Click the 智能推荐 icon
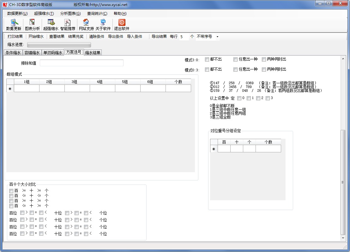The image size is (350, 252). (x=67, y=24)
